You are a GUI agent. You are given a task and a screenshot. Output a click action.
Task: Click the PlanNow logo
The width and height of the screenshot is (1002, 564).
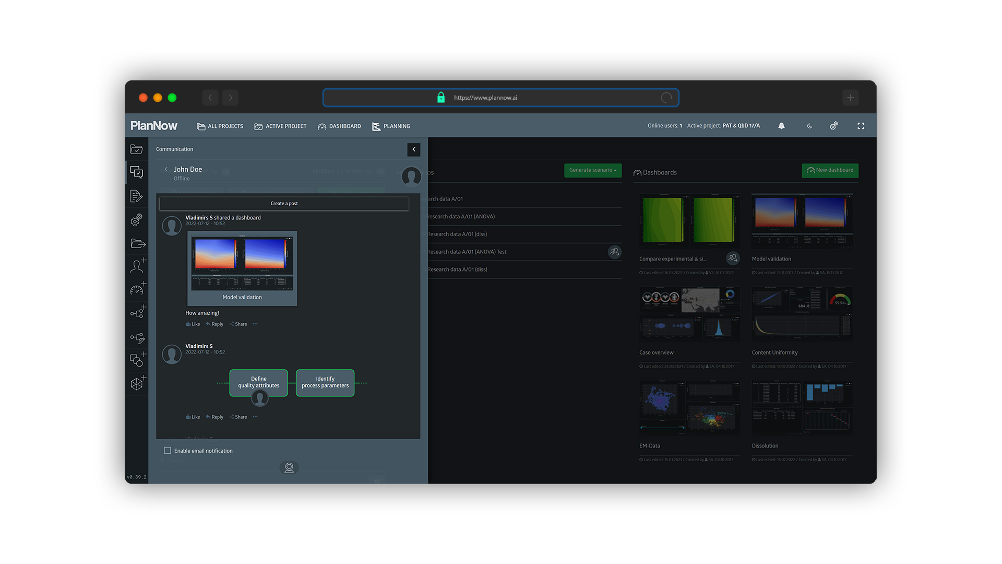154,126
